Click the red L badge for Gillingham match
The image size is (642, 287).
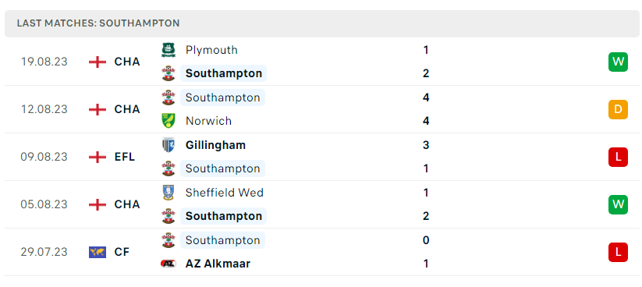point(618,157)
